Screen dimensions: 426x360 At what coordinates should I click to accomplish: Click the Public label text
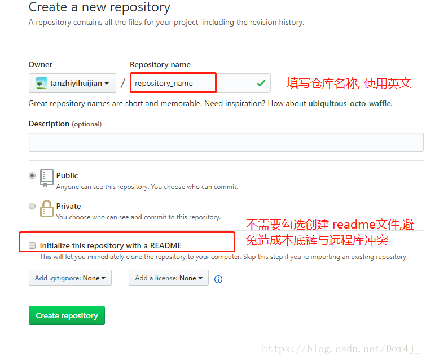[67, 176]
